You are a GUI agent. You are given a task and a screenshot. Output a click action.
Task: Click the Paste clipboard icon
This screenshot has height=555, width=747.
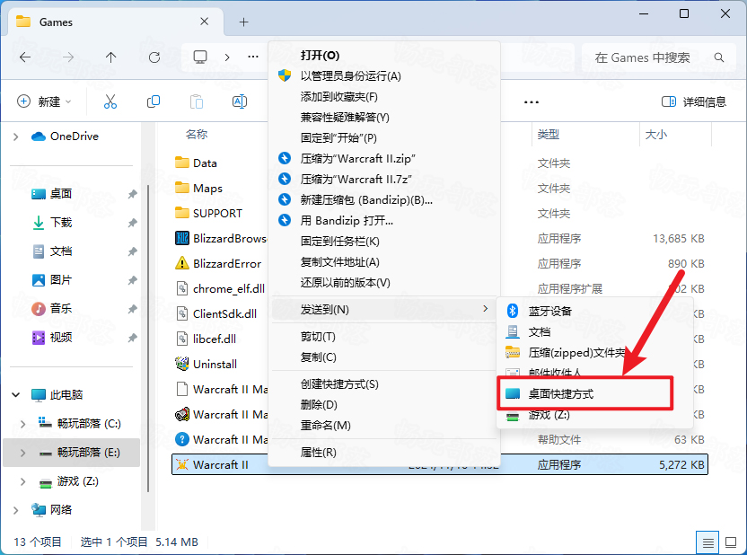click(197, 101)
